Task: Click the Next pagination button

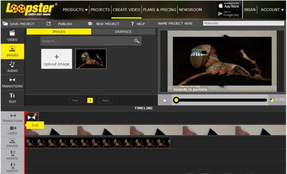Action: (106, 100)
